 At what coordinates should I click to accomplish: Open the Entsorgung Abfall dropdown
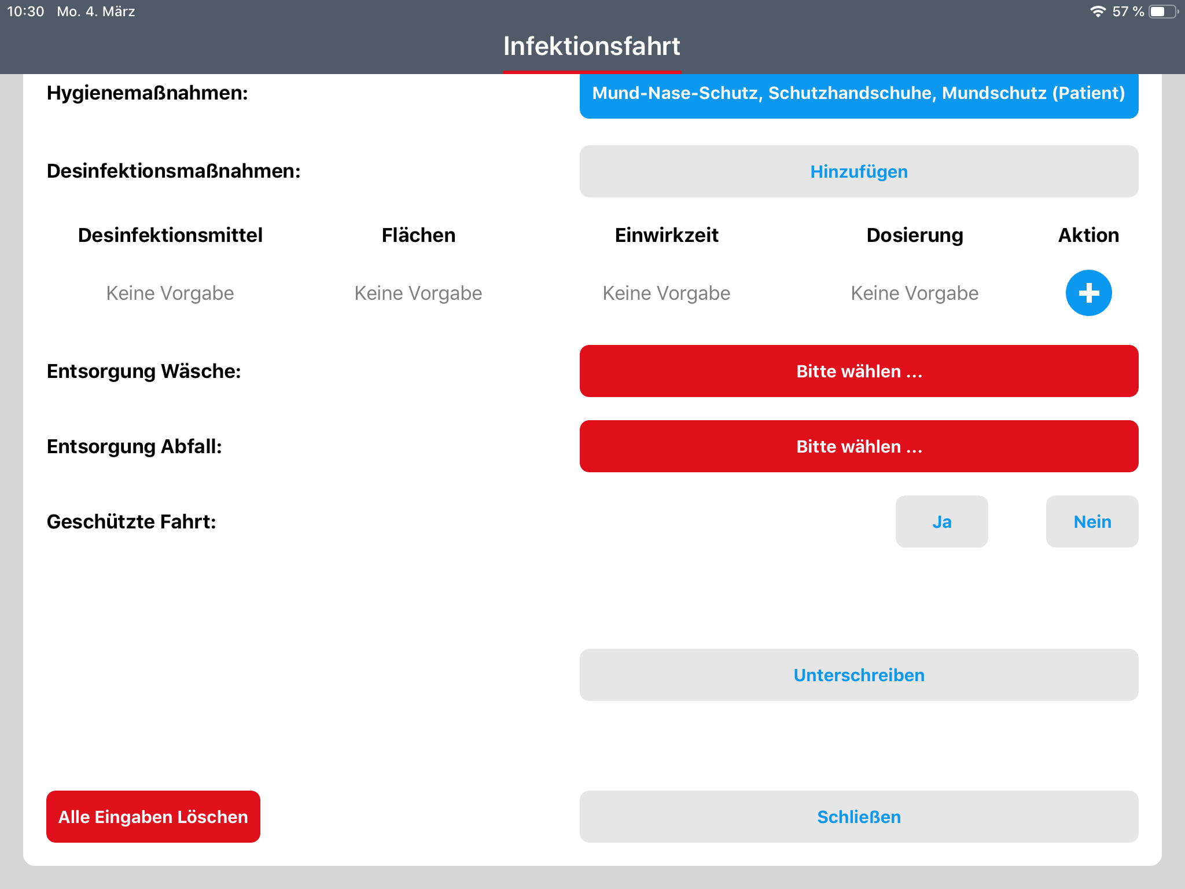tap(859, 446)
